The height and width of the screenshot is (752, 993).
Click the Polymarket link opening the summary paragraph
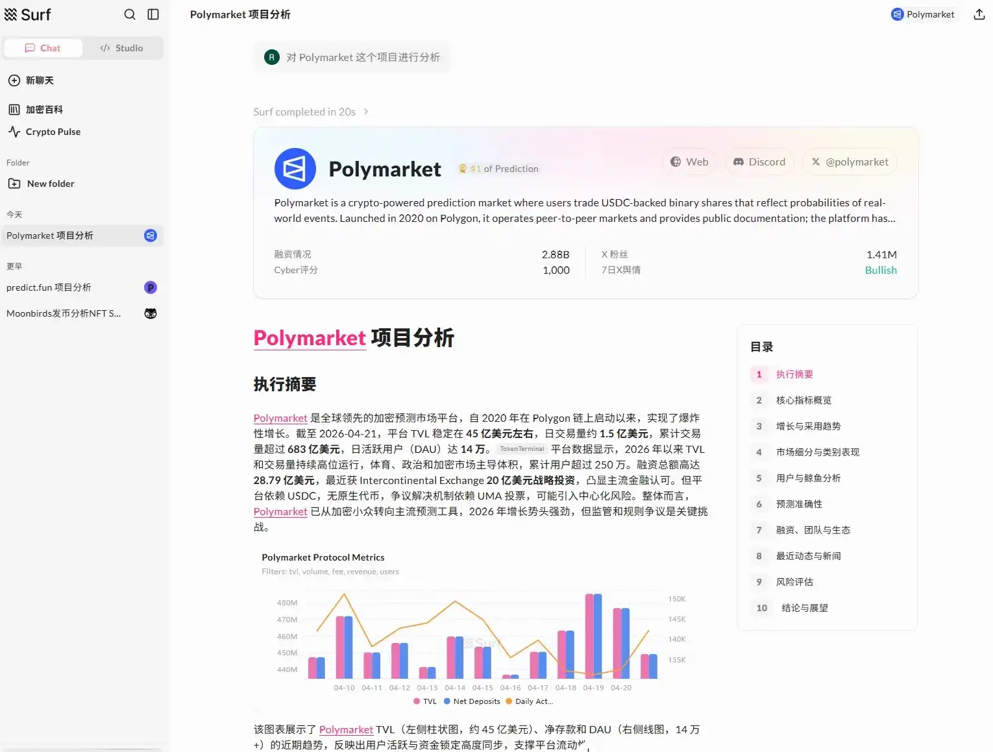click(280, 418)
